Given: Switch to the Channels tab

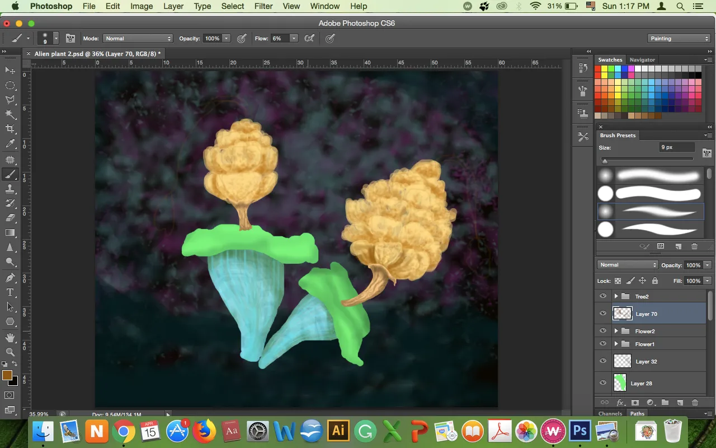Looking at the screenshot, I should tap(610, 414).
